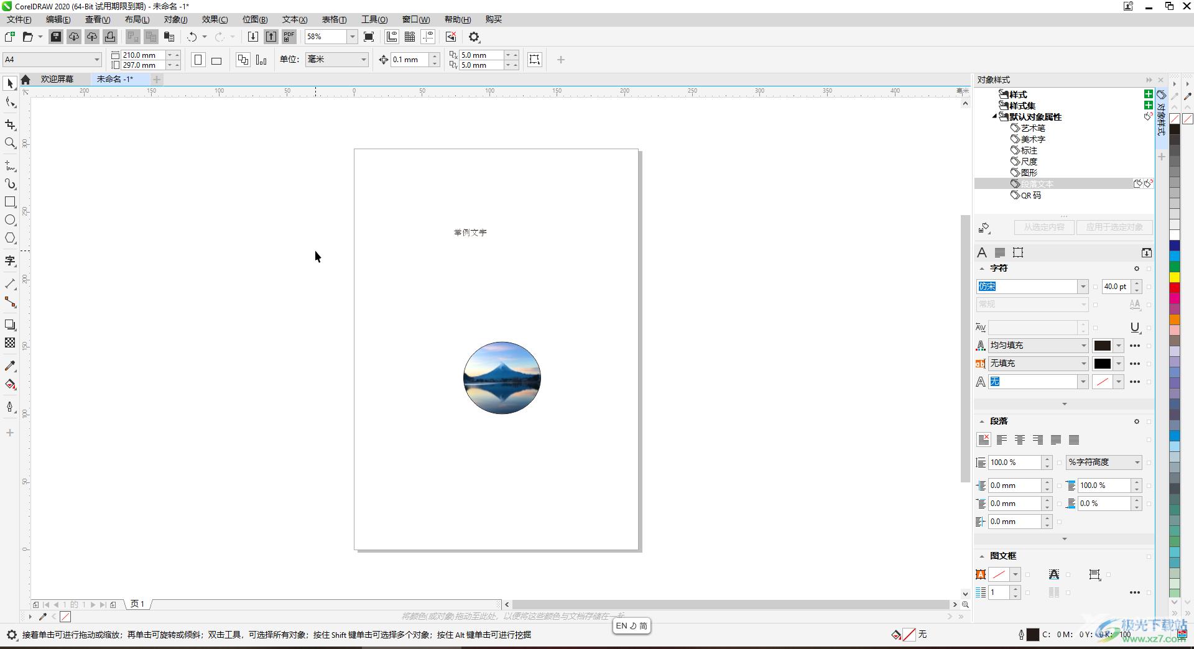Open the 位图 menu
1194x649 pixels.
coord(255,19)
